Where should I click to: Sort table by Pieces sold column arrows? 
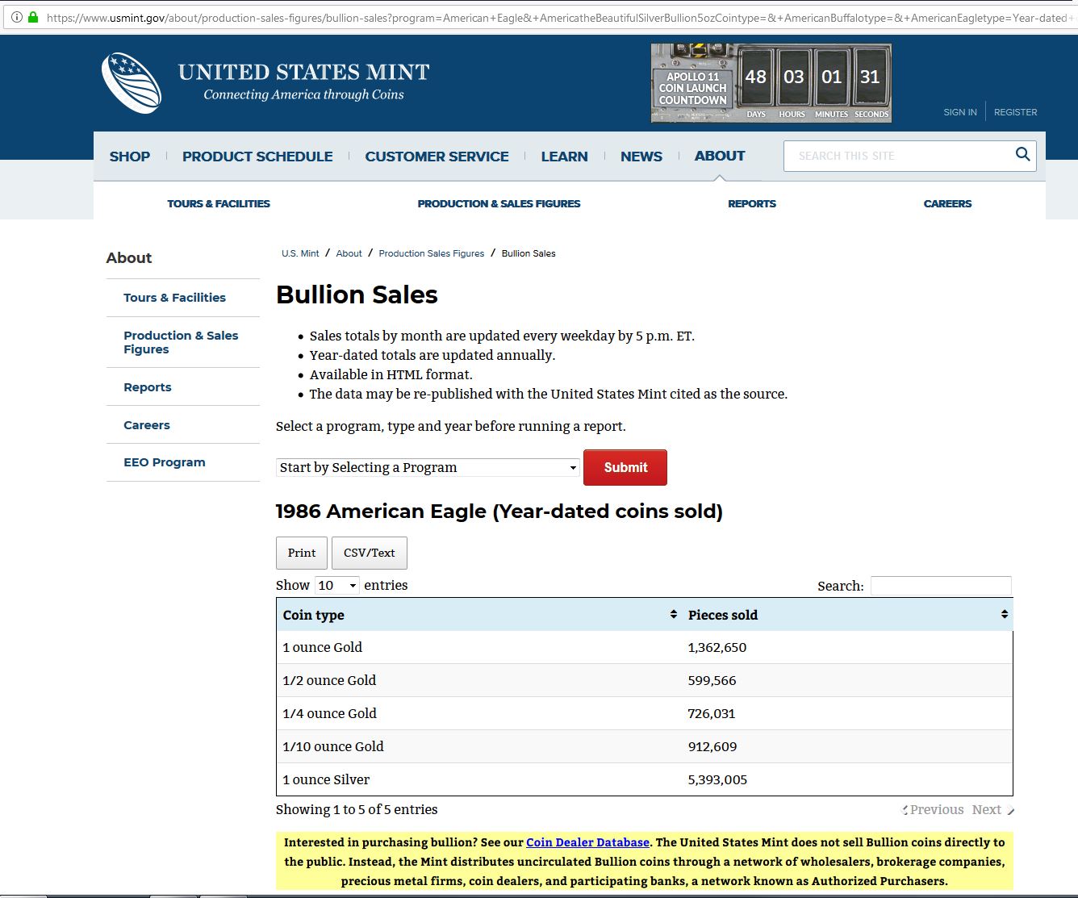tap(1005, 615)
